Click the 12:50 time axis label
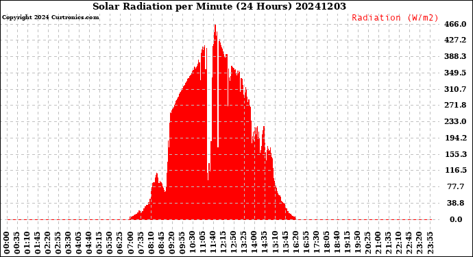 234,243
